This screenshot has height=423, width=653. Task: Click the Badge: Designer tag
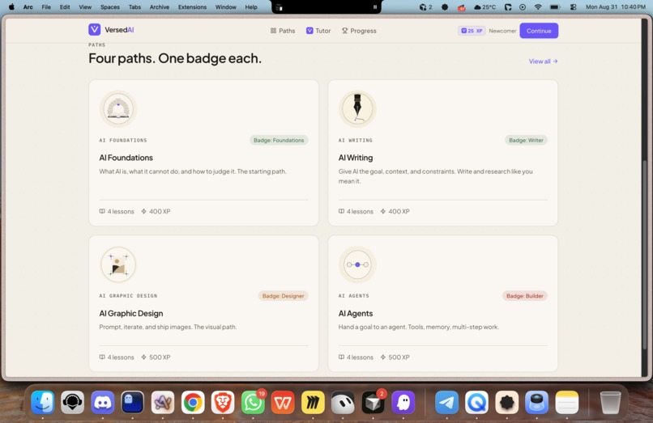pyautogui.click(x=284, y=296)
